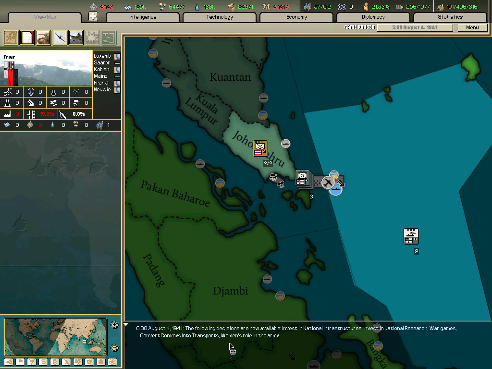Screen dimensions: 492x369
Task: Switch to the Technology tab
Action: point(219,17)
